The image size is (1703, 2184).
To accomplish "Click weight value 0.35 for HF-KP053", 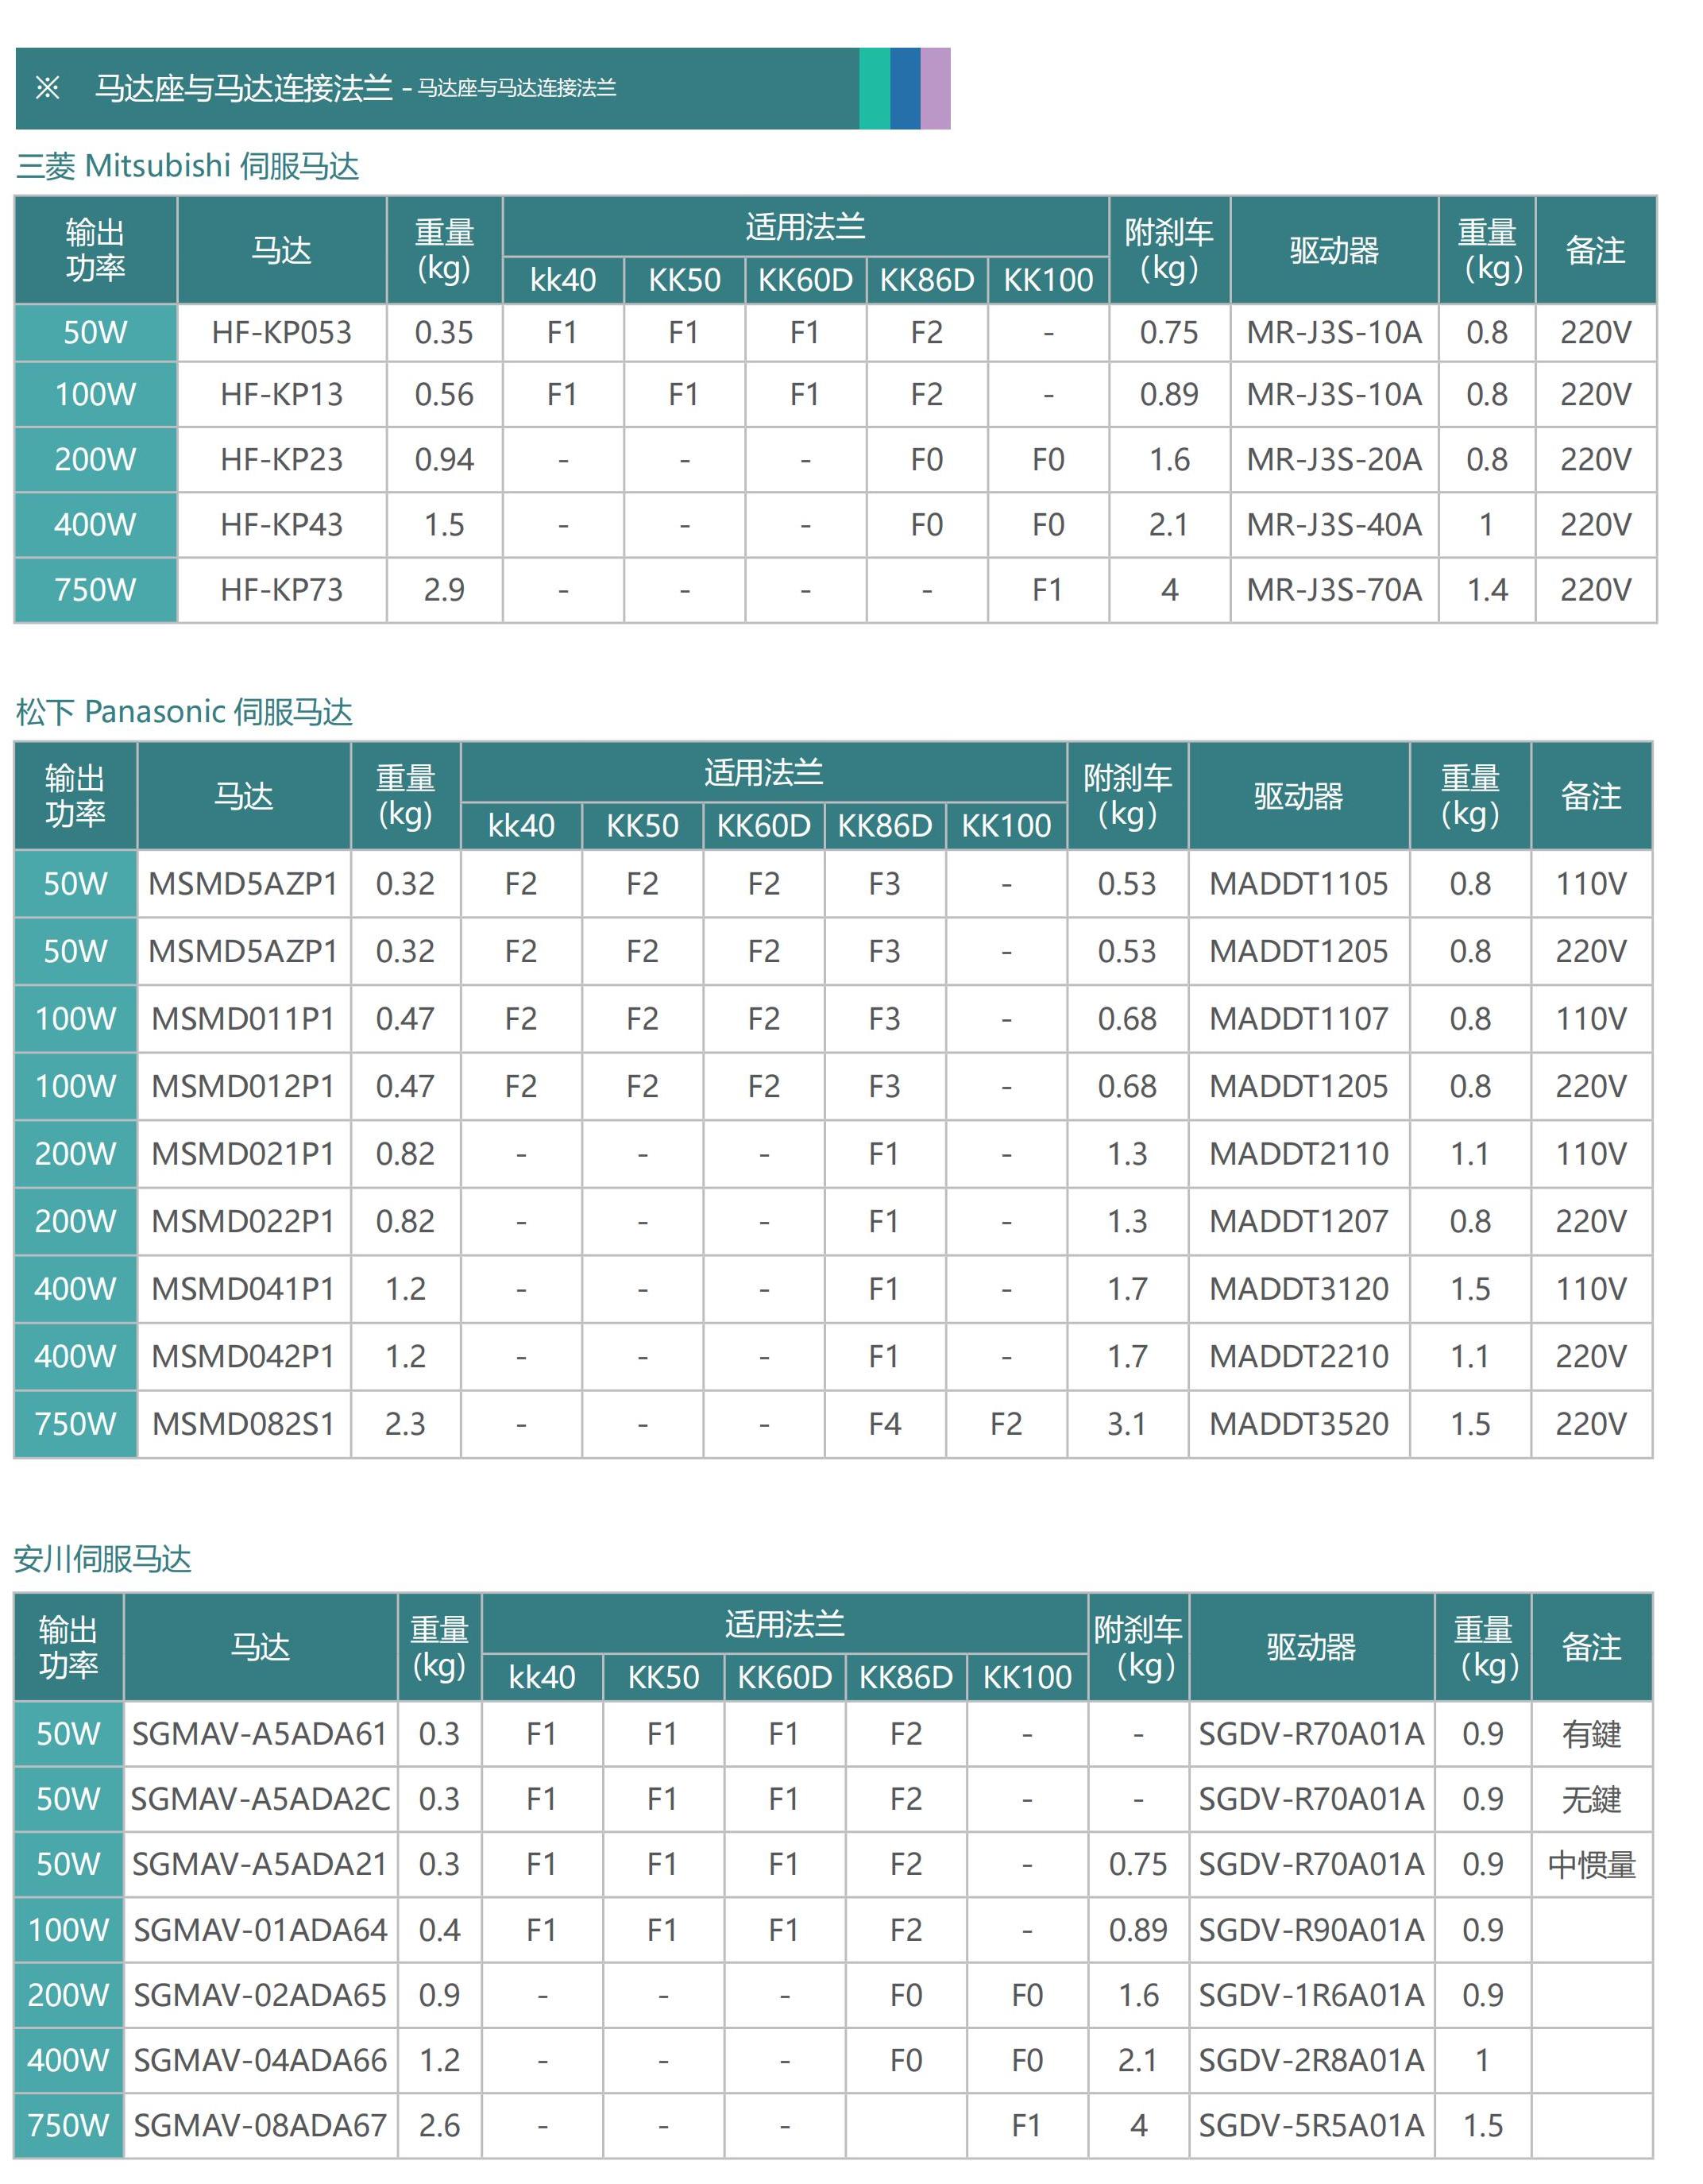I will [444, 332].
